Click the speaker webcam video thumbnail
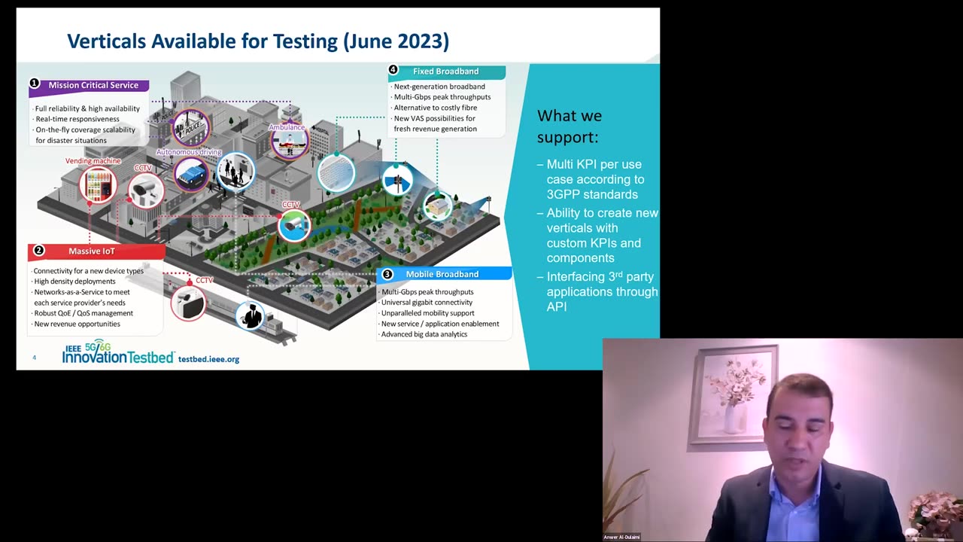The image size is (963, 542). (x=782, y=440)
